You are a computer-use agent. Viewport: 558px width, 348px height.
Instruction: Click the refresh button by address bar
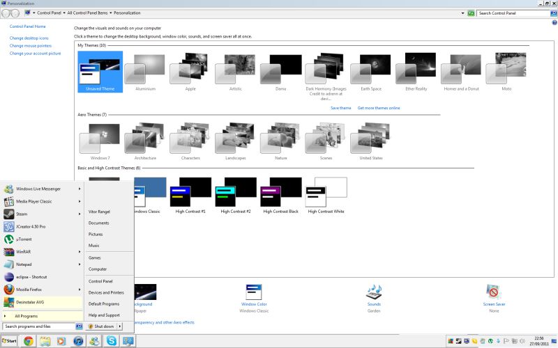tap(471, 13)
